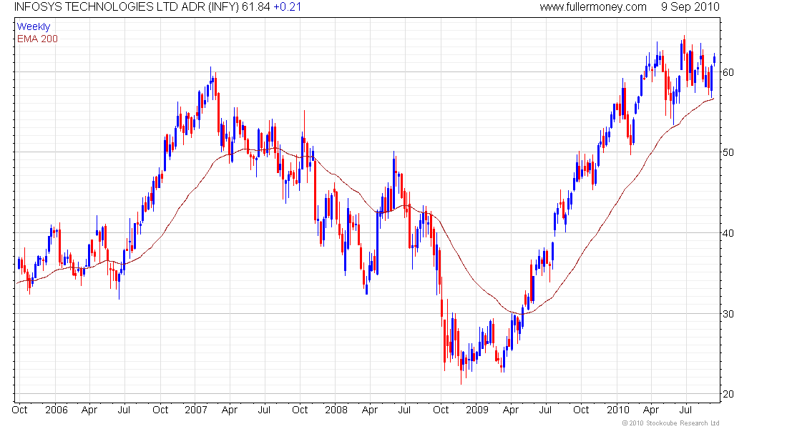This screenshot has width=787, height=429.
Task: Click the Jul label right after 2008's Apr
Action: tap(404, 410)
